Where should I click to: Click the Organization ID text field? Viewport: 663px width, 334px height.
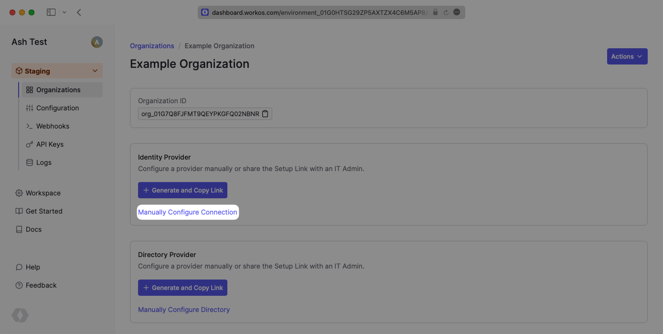(x=200, y=114)
